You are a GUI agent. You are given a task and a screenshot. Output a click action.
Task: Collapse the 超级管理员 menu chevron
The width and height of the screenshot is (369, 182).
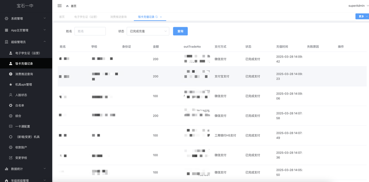pyautogui.click(x=44, y=41)
